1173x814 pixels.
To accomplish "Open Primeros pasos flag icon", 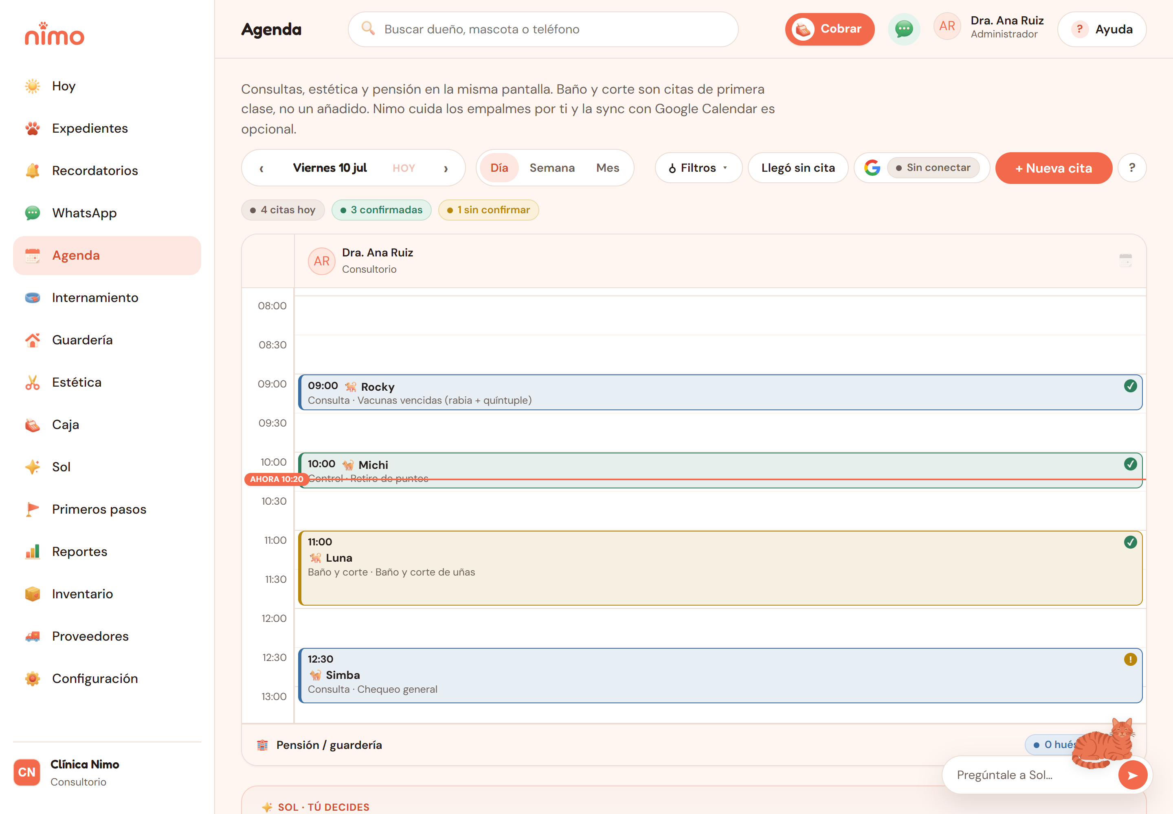I will [33, 510].
